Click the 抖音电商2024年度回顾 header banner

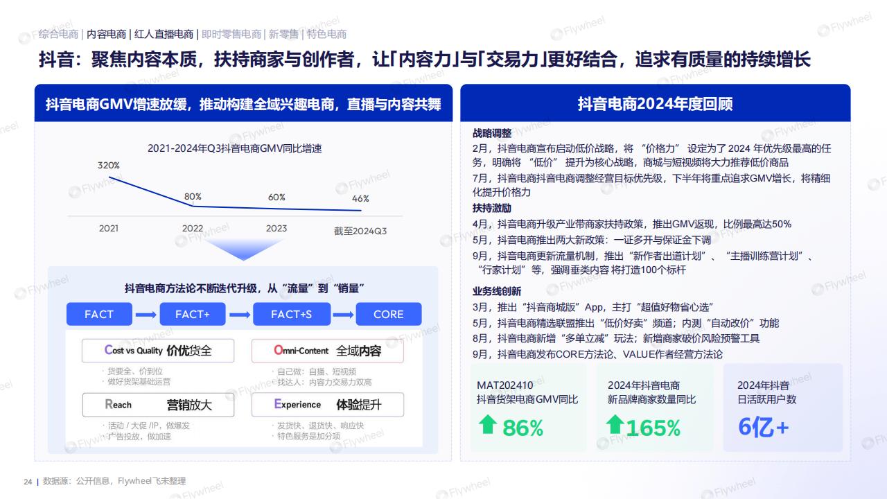(655, 103)
